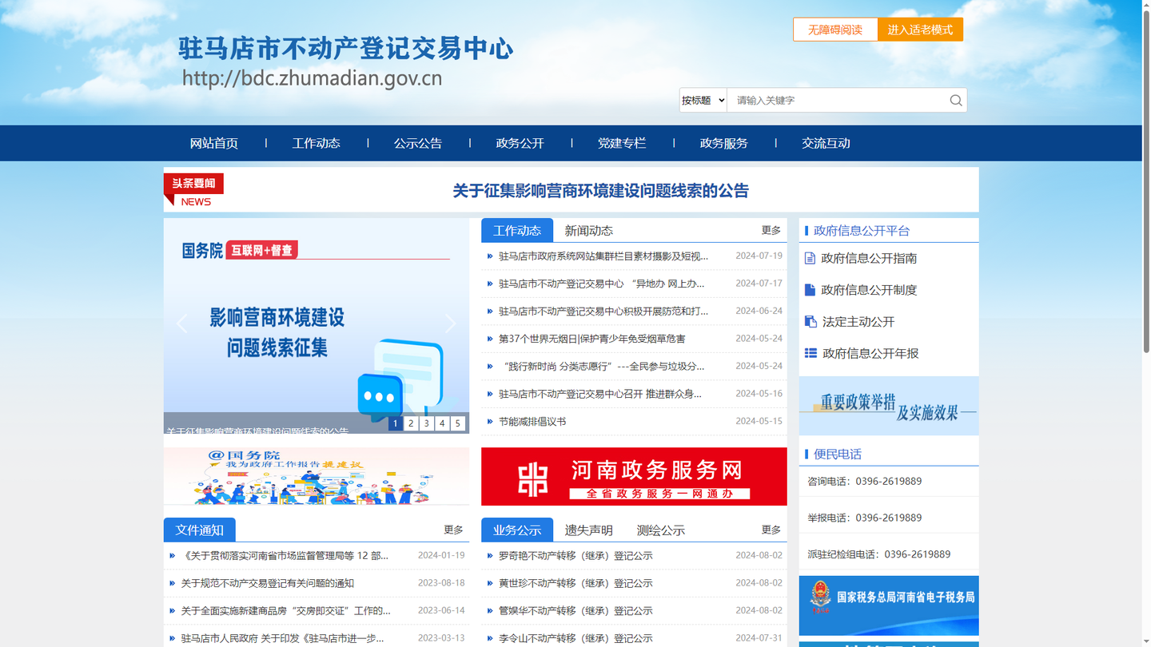Screen dimensions: 1151x647
Task: Click 政府信息公开平台 section heading
Action: pyautogui.click(x=862, y=230)
